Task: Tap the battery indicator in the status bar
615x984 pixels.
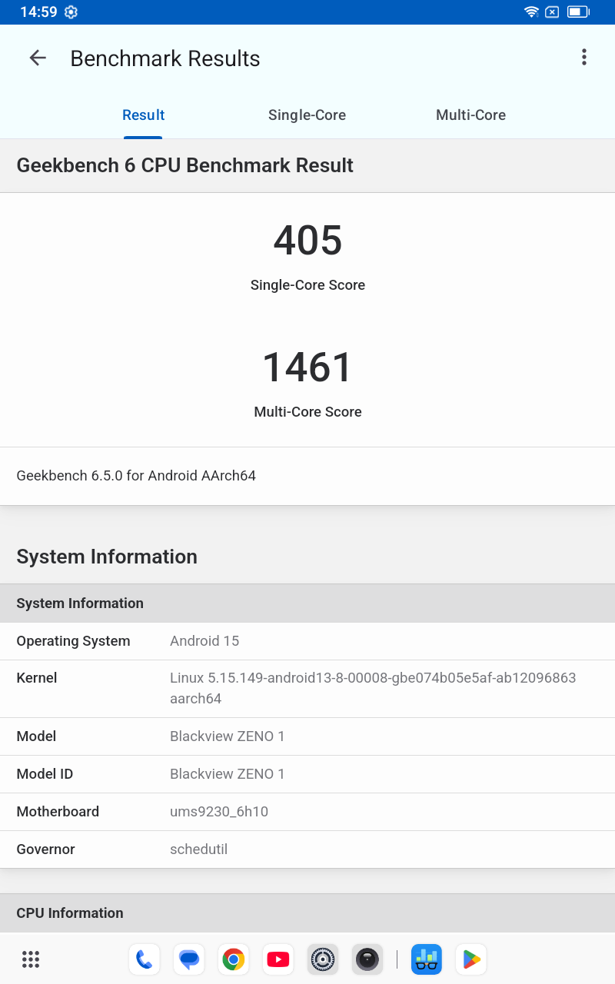Action: tap(577, 12)
